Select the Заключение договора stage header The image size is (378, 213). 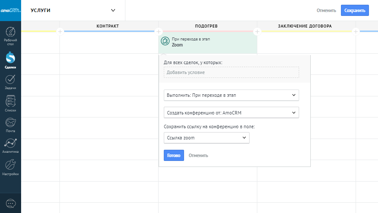pos(305,26)
